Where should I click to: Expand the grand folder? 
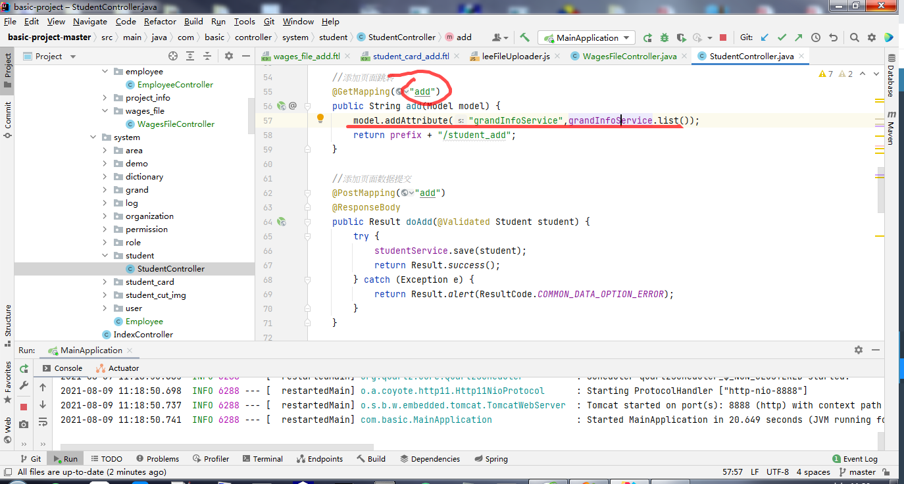[105, 189]
